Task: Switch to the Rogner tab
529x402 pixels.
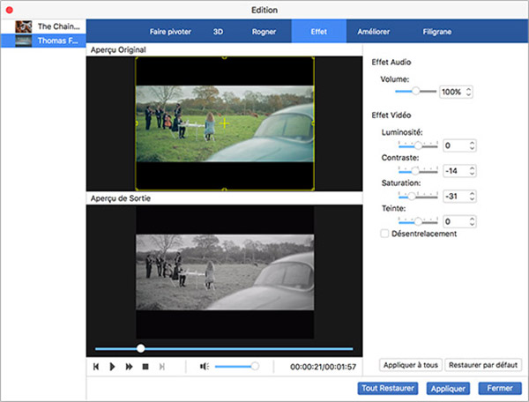Action: 264,32
